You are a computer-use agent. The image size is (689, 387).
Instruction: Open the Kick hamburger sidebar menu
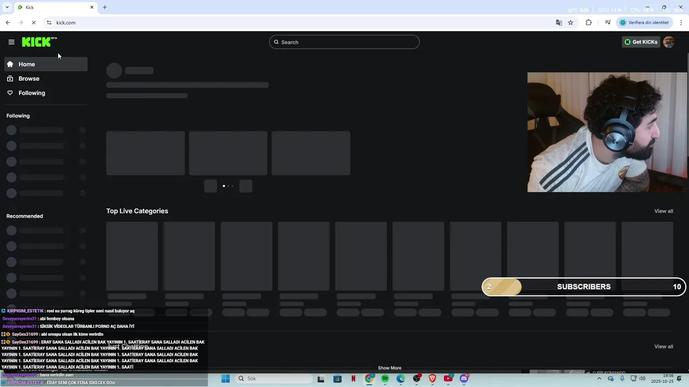[x=11, y=42]
